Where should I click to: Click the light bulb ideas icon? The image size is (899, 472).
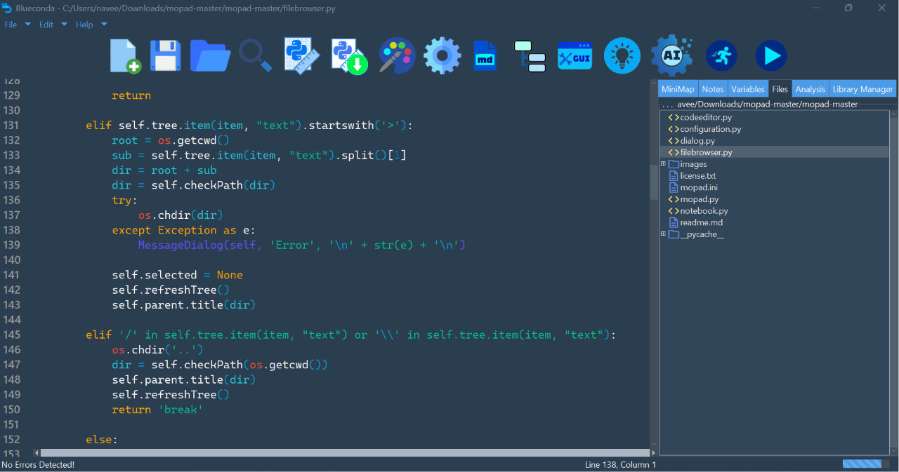(x=622, y=55)
